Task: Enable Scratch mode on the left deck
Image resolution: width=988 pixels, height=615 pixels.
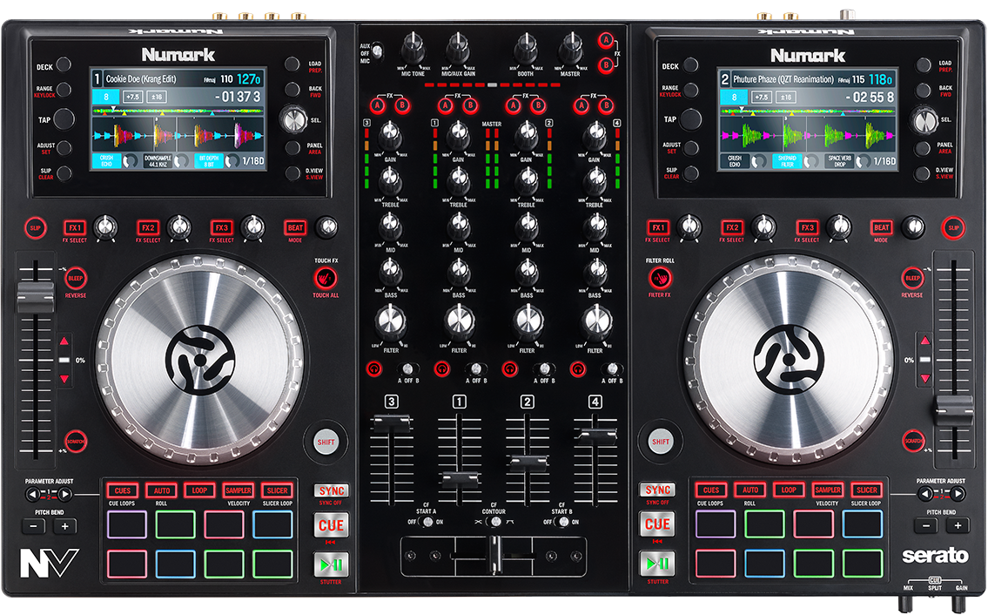Action: point(75,441)
